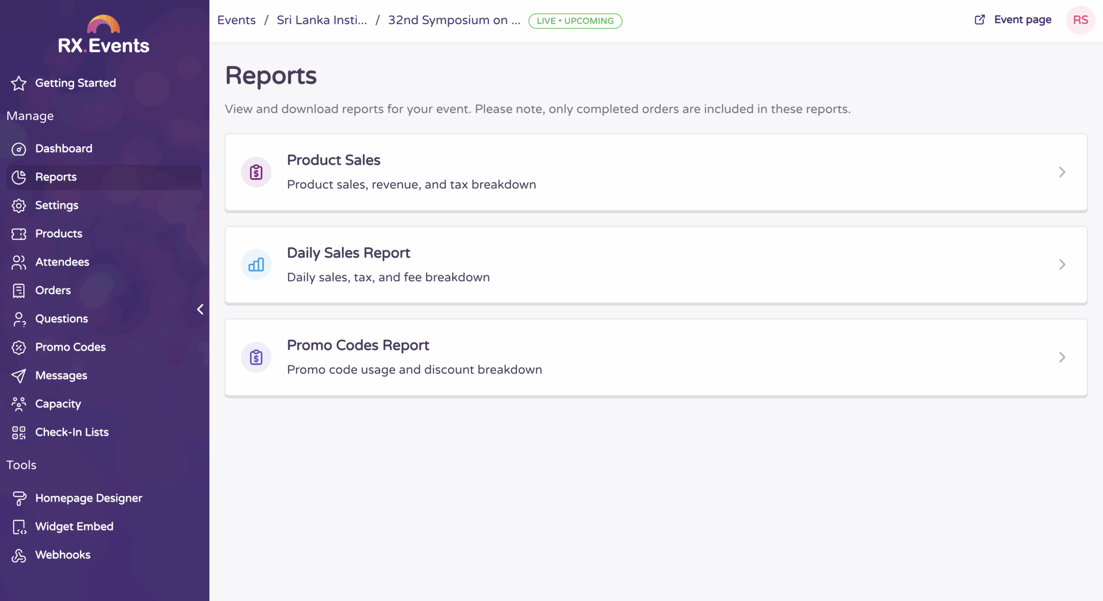This screenshot has width=1103, height=601.
Task: Click the Daily Sales Report bar chart icon
Action: click(x=256, y=265)
